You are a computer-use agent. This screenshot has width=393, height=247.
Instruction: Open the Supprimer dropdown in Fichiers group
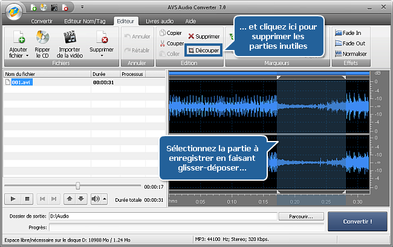(101, 55)
